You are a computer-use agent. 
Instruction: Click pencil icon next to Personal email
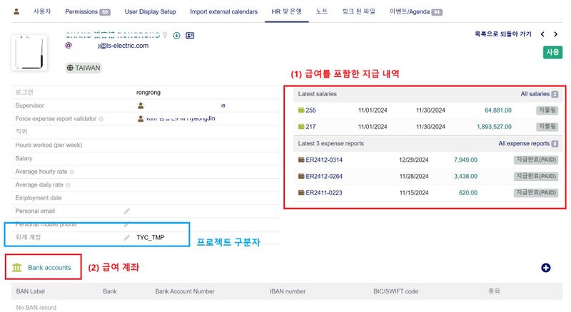[127, 211]
